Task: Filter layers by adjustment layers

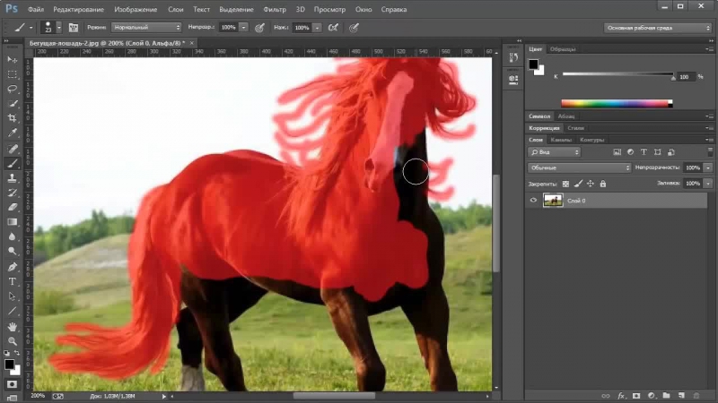Action: tap(630, 152)
